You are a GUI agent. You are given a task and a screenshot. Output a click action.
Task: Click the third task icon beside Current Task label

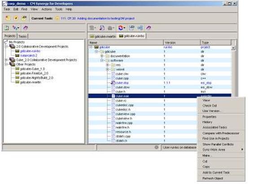pyautogui.click(x=24, y=18)
